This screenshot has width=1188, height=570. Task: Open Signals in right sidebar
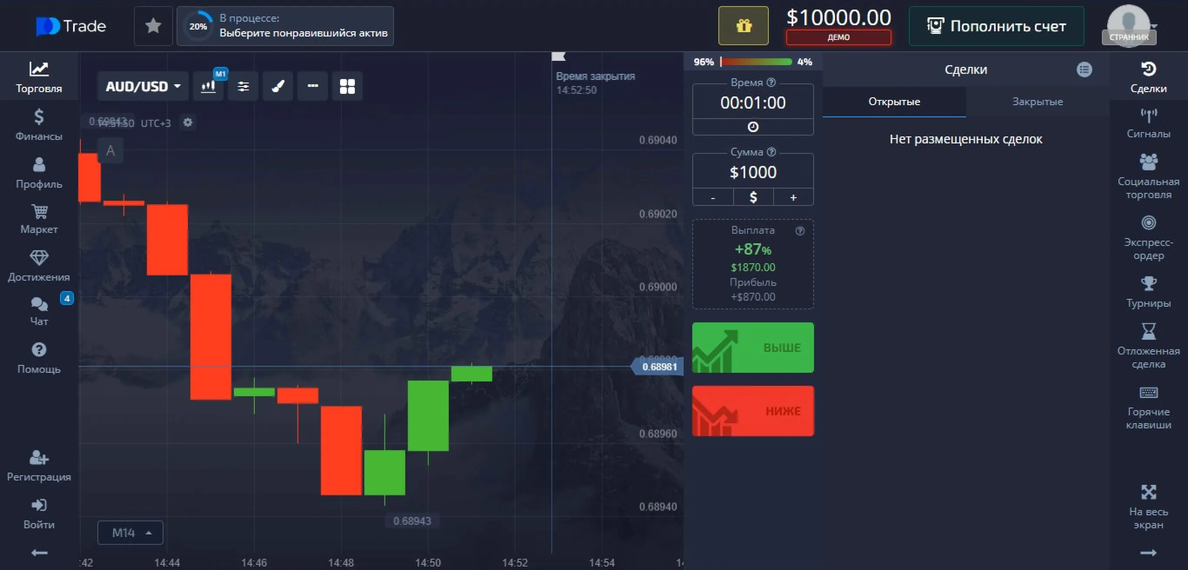1148,122
